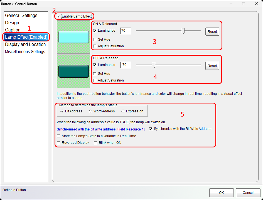This screenshot has width=263, height=200.
Task: Enable Reversed Display option
Action: click(x=58, y=143)
